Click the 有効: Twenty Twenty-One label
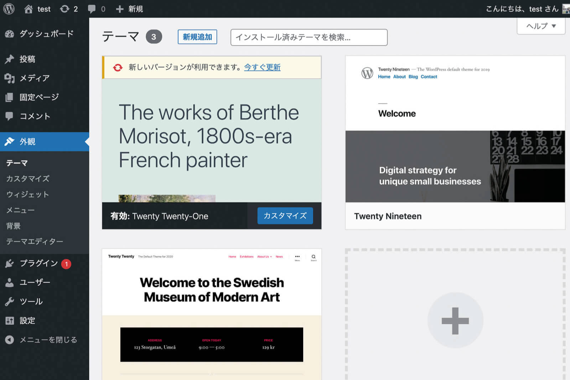 click(x=159, y=216)
